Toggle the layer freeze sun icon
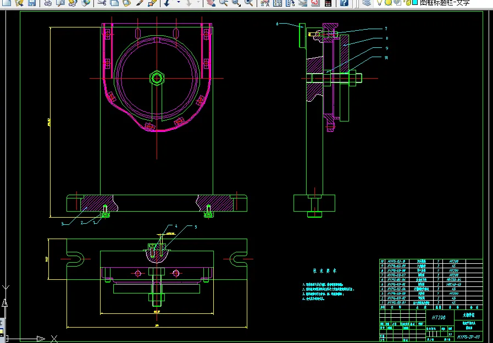This screenshot has width=493, height=343. 389,3
